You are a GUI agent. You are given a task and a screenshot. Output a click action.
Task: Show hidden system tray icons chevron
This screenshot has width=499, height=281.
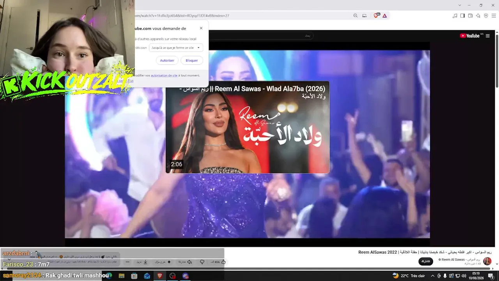434,276
